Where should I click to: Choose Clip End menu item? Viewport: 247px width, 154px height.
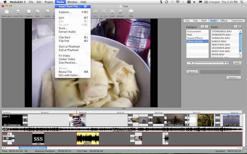tap(73, 41)
